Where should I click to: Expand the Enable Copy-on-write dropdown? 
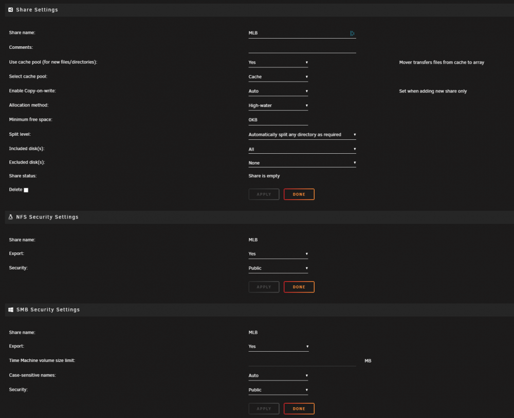pyautogui.click(x=278, y=92)
